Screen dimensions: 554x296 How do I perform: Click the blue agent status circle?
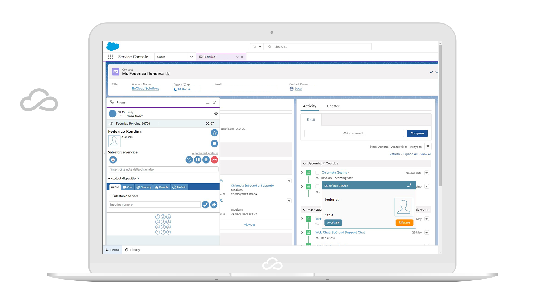(x=112, y=114)
